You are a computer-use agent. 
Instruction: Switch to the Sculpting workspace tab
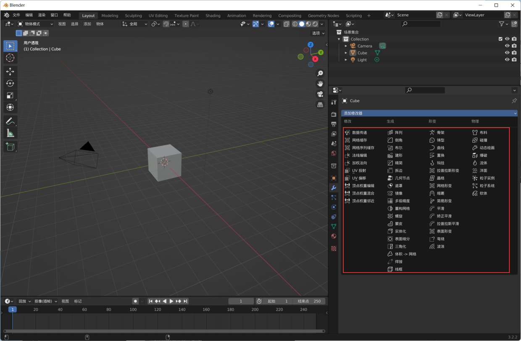(133, 16)
